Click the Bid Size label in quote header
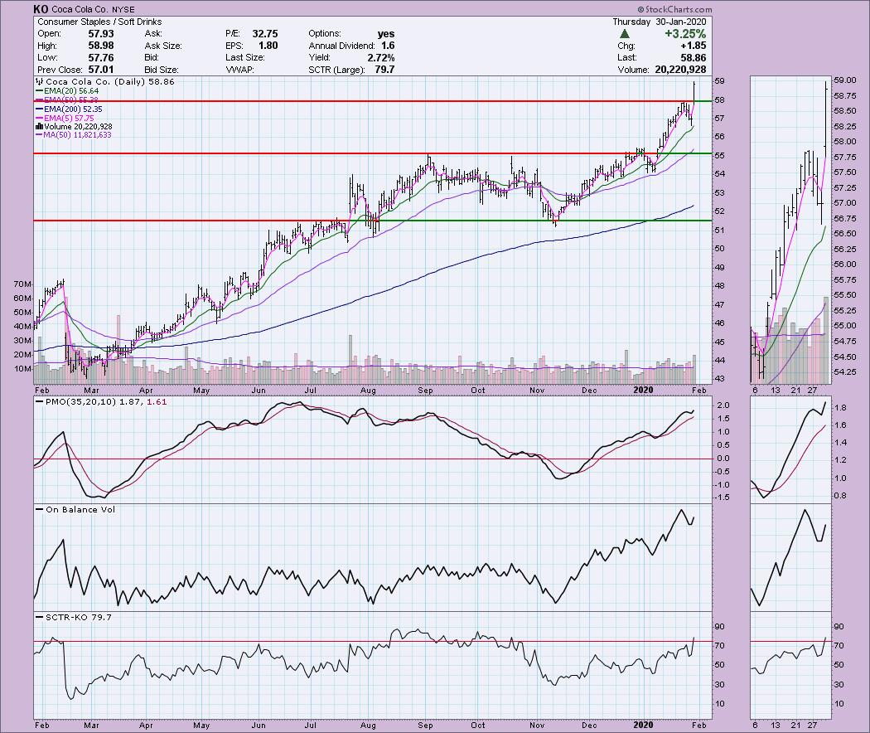The height and width of the screenshot is (733, 870). [x=162, y=70]
